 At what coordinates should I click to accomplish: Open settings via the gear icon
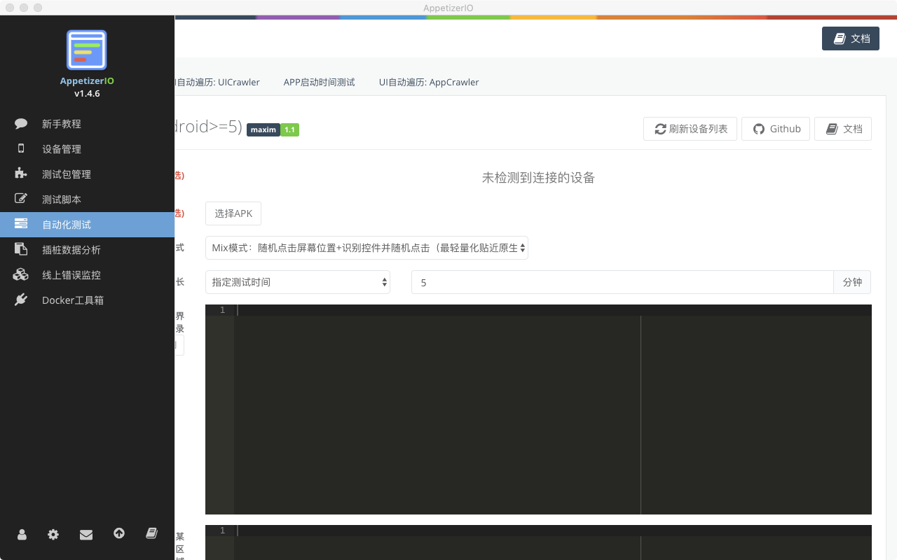pos(53,534)
